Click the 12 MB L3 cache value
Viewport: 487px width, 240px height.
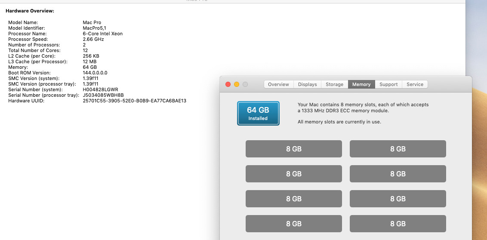pyautogui.click(x=90, y=62)
